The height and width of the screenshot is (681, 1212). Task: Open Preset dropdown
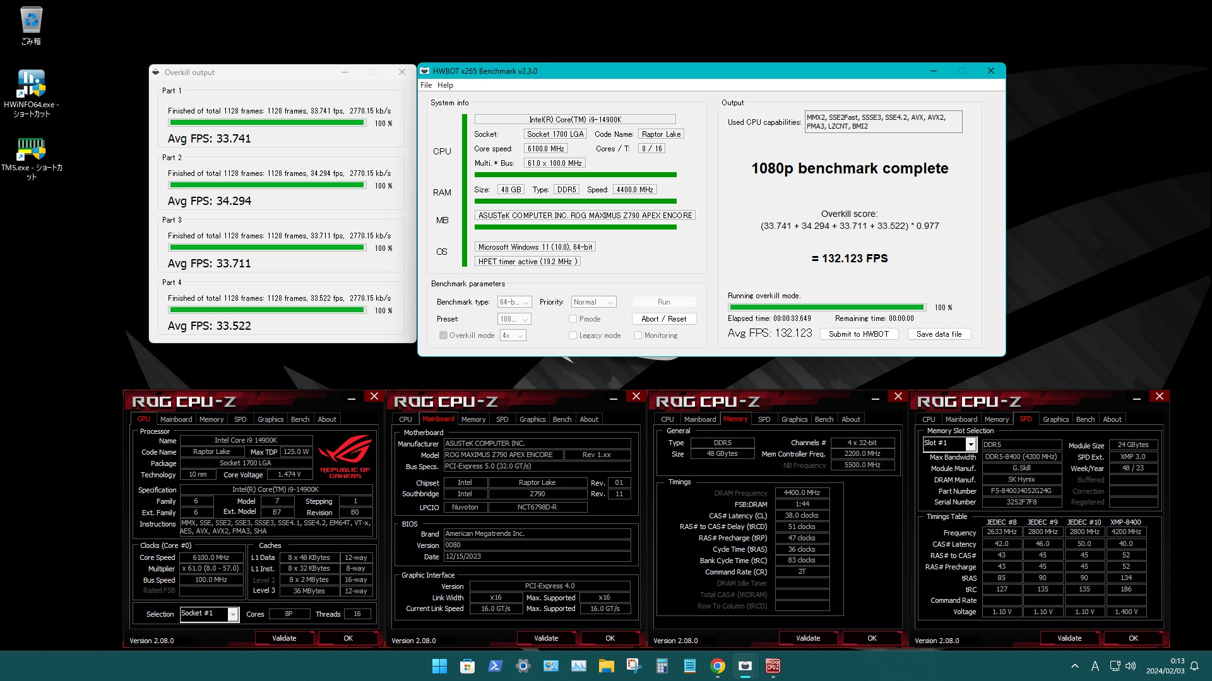point(514,319)
